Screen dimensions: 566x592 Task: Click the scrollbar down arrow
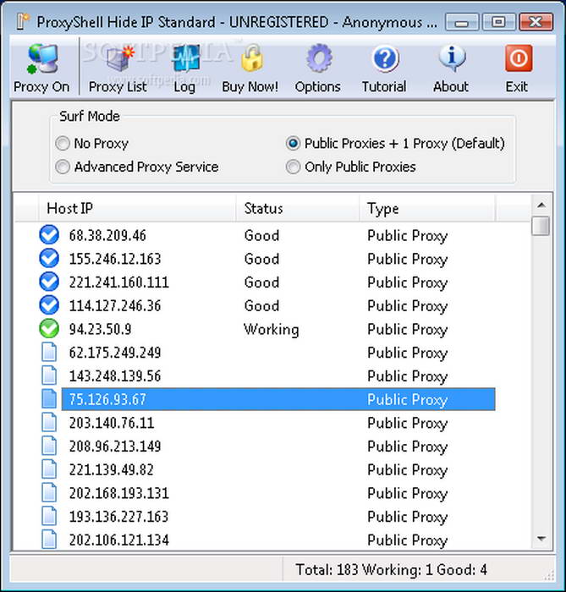coord(541,539)
